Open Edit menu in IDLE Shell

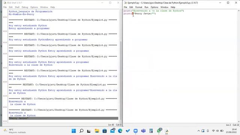click(x=10, y=7)
